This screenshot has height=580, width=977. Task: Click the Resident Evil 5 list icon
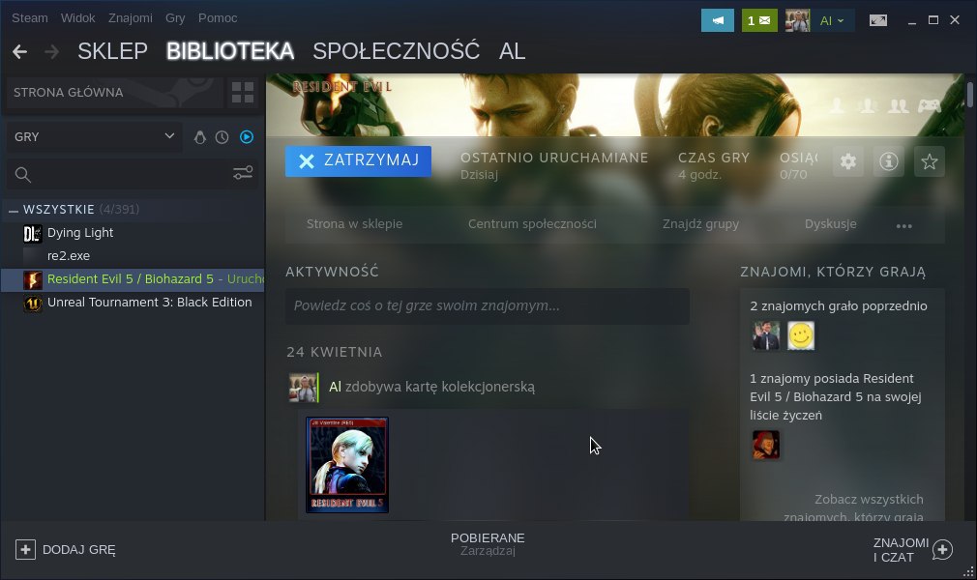pyautogui.click(x=32, y=279)
